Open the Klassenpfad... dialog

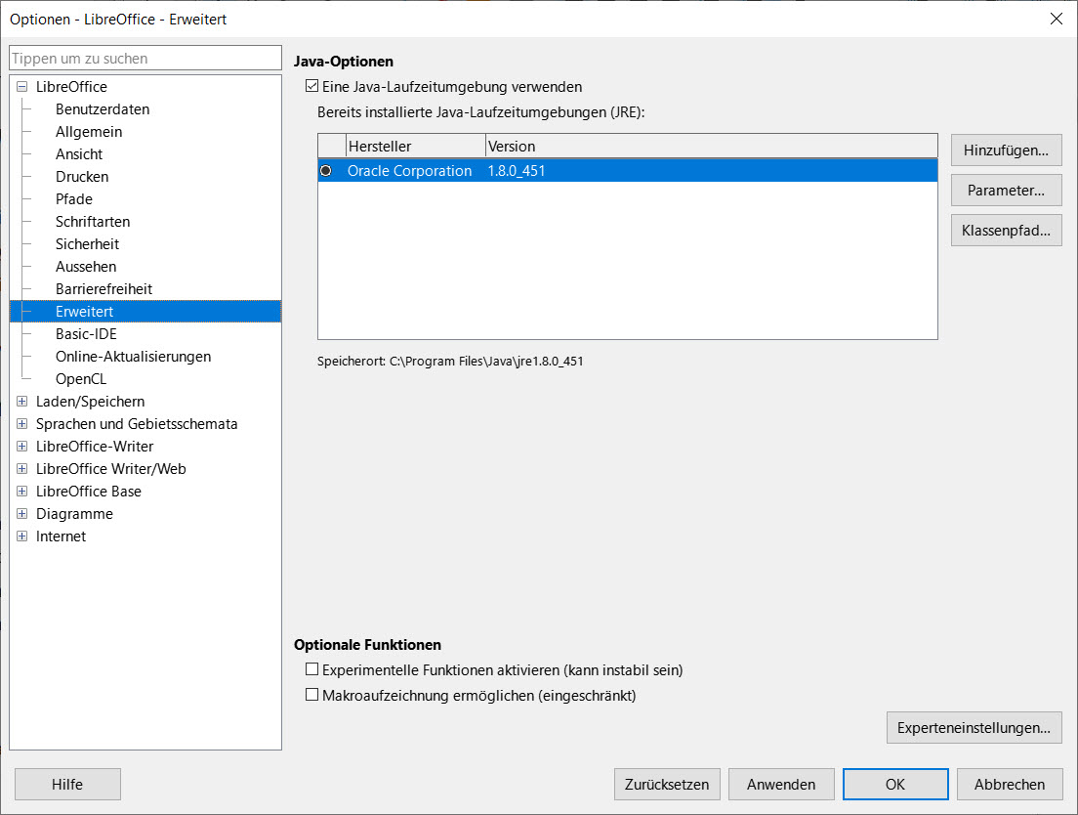pyautogui.click(x=1007, y=230)
